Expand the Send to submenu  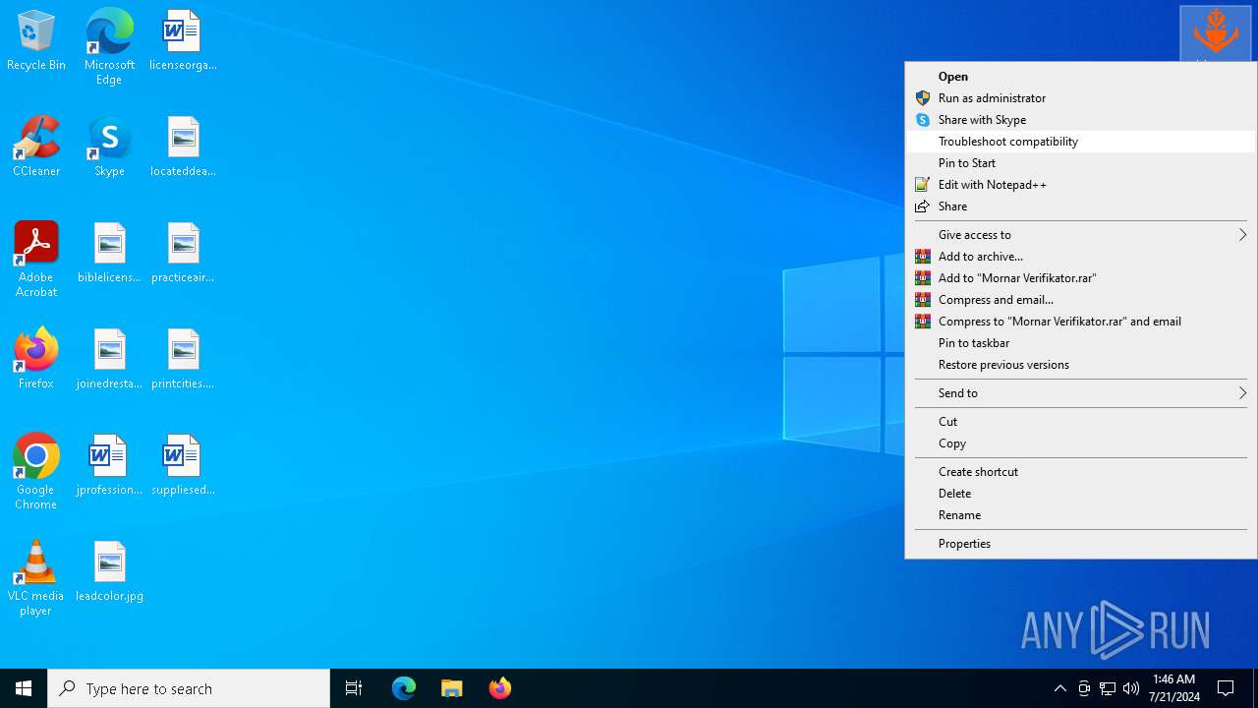click(1081, 393)
